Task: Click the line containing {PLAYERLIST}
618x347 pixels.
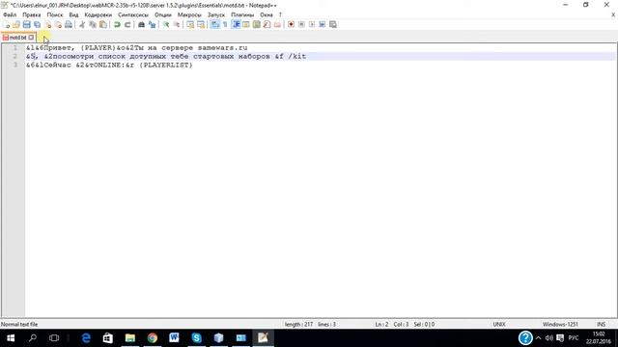Action: 109,65
